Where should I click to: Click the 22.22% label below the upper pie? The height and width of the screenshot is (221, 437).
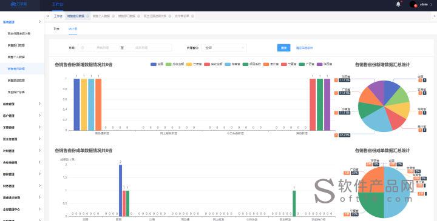coord(345,135)
